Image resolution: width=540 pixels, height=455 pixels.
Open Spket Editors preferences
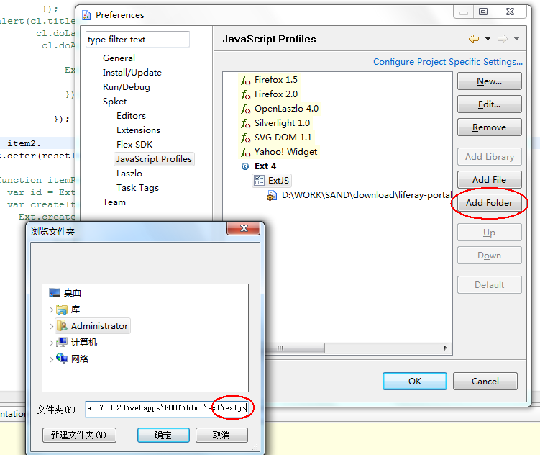point(131,116)
